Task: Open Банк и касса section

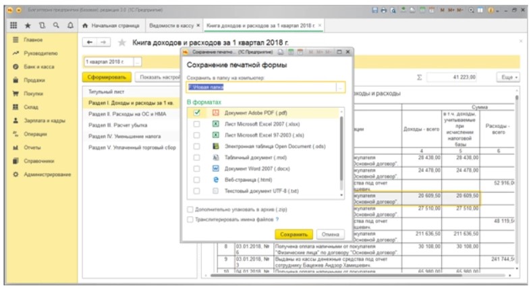Action: 38,67
